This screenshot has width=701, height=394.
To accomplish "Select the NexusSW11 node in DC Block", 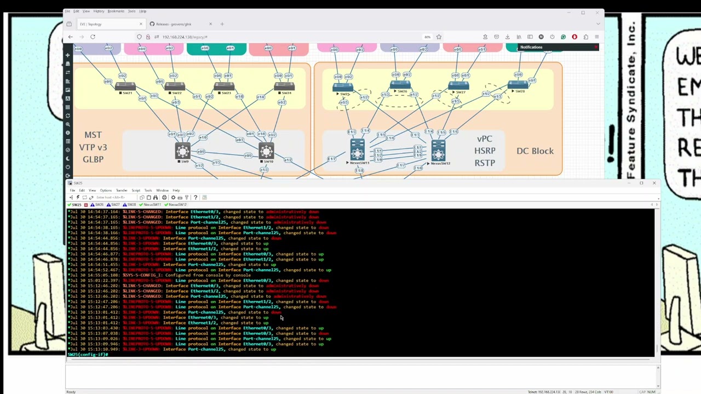I will click(358, 150).
